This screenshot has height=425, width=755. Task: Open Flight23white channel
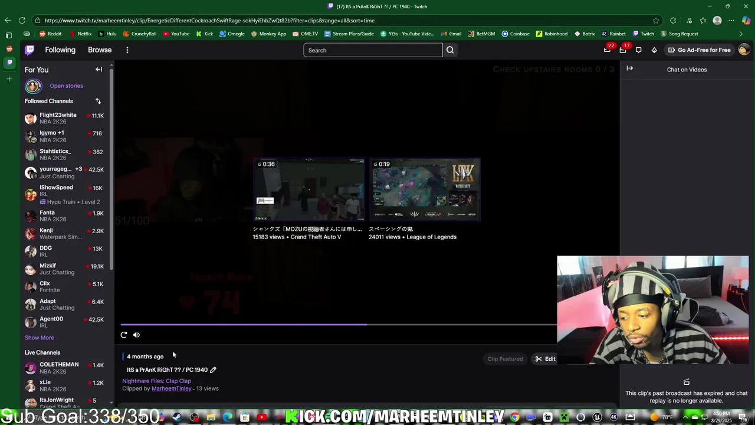click(x=65, y=118)
